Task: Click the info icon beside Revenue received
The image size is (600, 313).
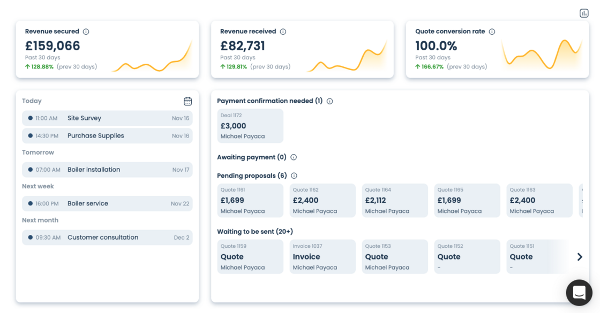Action: click(x=283, y=32)
